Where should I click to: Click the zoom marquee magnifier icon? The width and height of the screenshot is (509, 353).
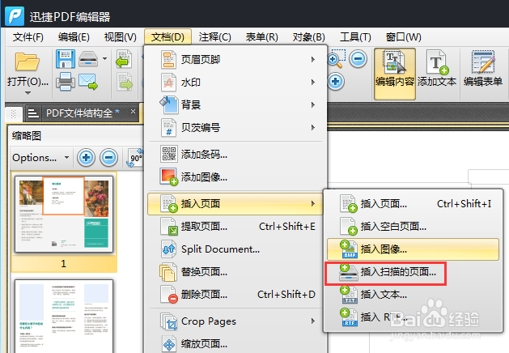pyautogui.click(x=337, y=59)
